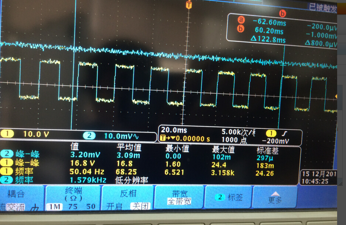Select 交流 AC coupling option
Viewport: 346px width, 225px height.
(x=15, y=207)
